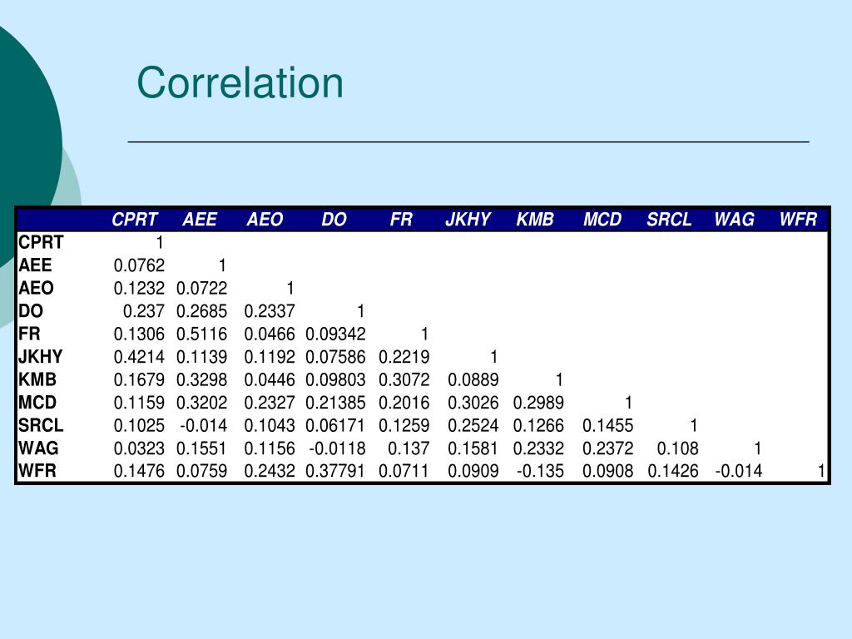Click the cell showing 0.2432
Viewport: 852px width, 639px height.
pyautogui.click(x=270, y=471)
